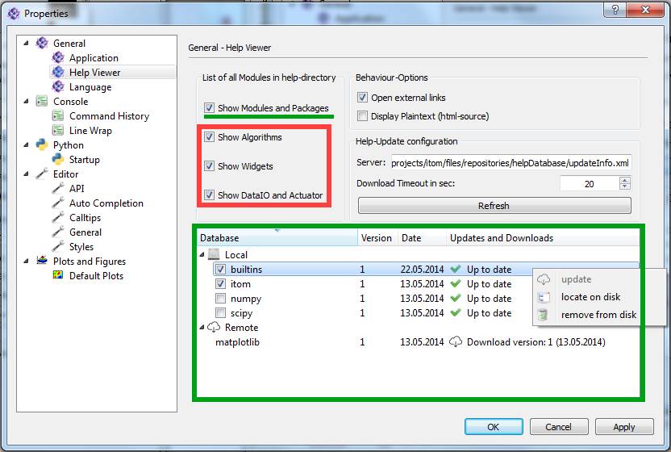671x452 pixels.
Task: Select remove from disk menu entry
Action: coord(598,315)
